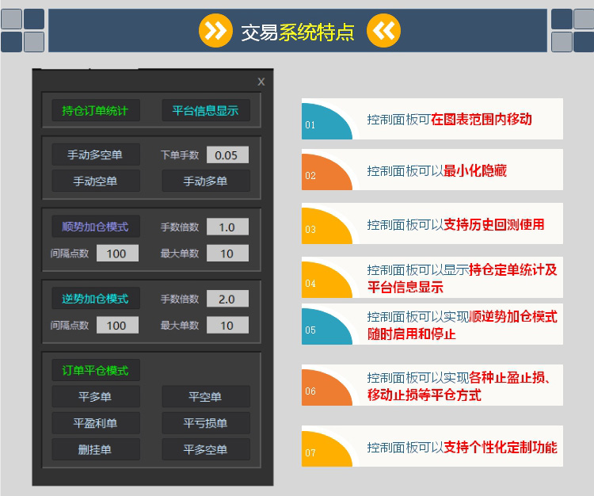Close profitable orders with 平盈利单
This screenshot has height=496, width=594.
point(96,423)
